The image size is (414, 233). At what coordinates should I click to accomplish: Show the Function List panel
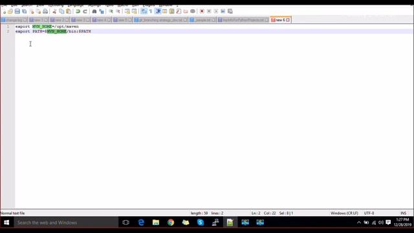(179, 12)
